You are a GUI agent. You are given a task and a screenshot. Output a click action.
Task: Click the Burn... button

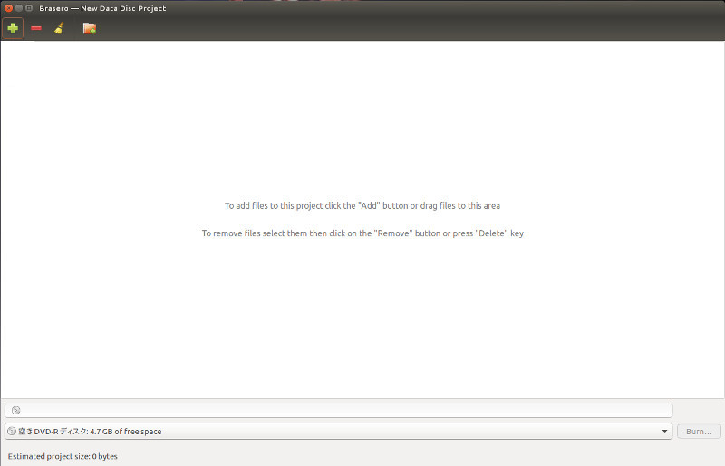pos(699,432)
